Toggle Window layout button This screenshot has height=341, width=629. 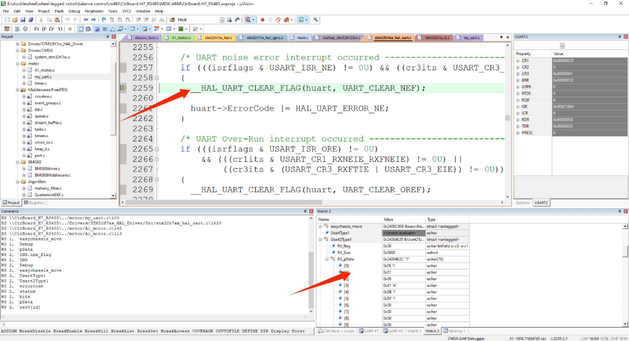coord(301,20)
